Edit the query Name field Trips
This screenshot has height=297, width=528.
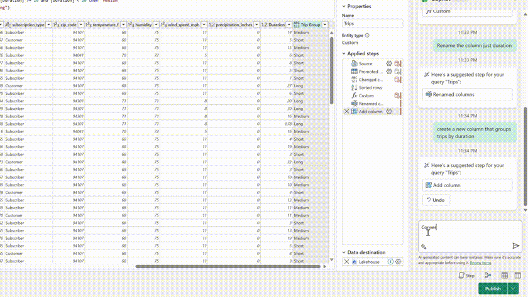pos(372,23)
